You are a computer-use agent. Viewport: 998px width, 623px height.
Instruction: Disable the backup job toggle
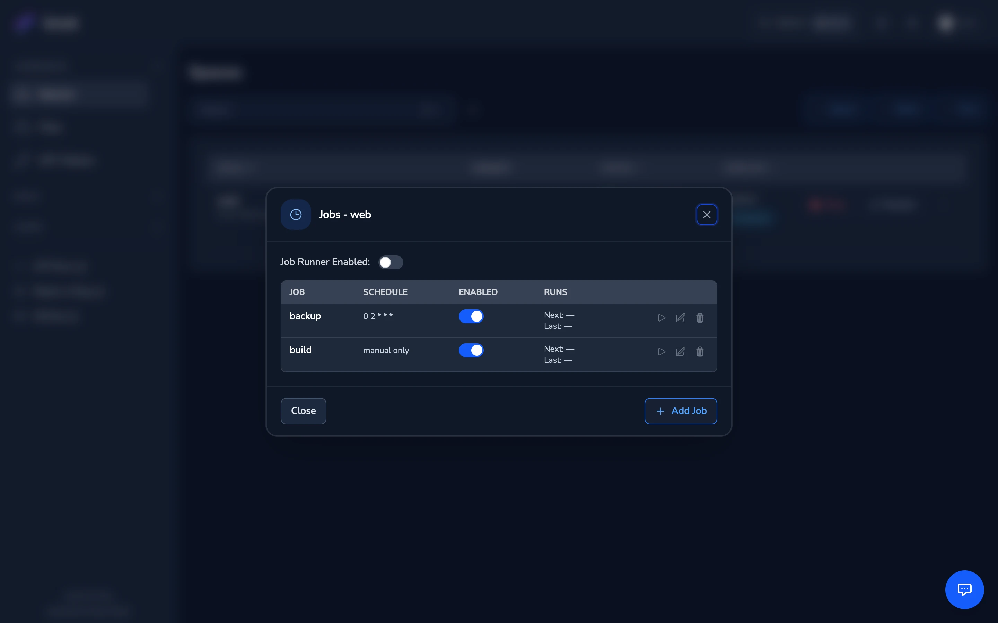(x=471, y=316)
